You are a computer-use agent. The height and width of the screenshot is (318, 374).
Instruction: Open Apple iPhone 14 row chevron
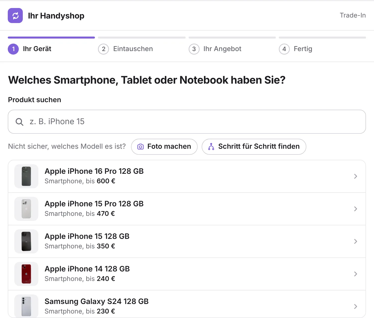(x=355, y=274)
